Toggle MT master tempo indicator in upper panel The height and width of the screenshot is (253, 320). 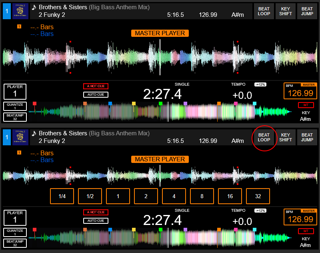[306, 105]
